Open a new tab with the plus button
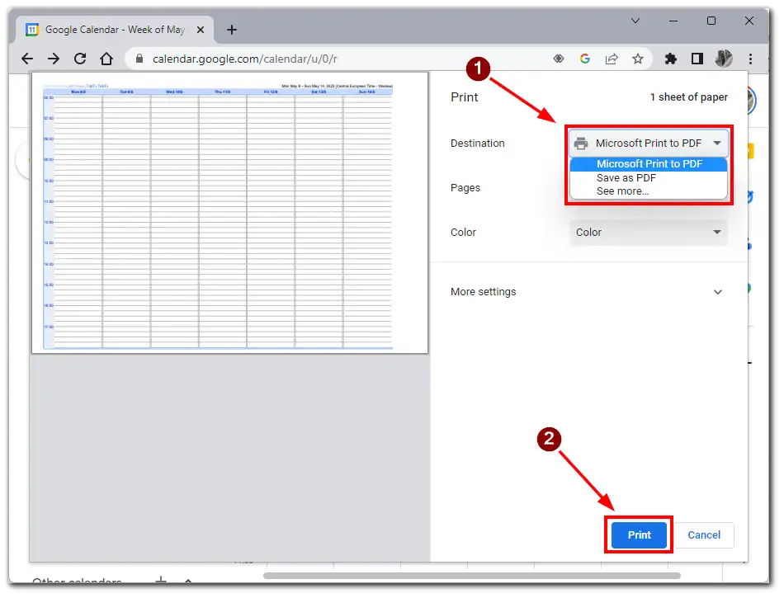784x598 pixels. 232,30
